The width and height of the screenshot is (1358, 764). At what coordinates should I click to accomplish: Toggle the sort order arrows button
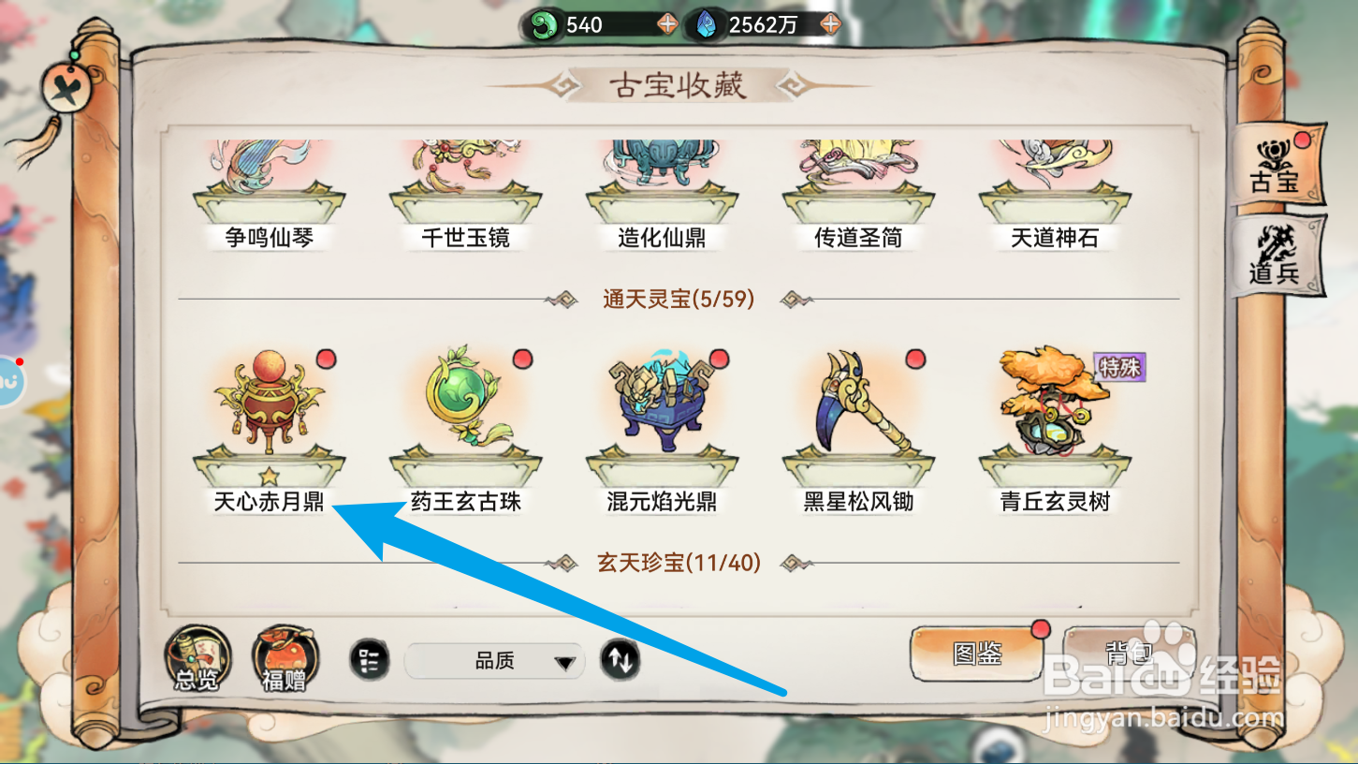coord(620,660)
